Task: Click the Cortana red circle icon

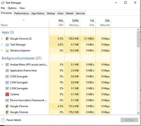Action: (7, 94)
